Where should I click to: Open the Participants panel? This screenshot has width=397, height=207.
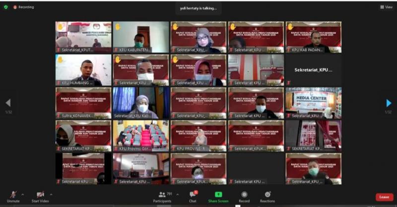[162, 196]
